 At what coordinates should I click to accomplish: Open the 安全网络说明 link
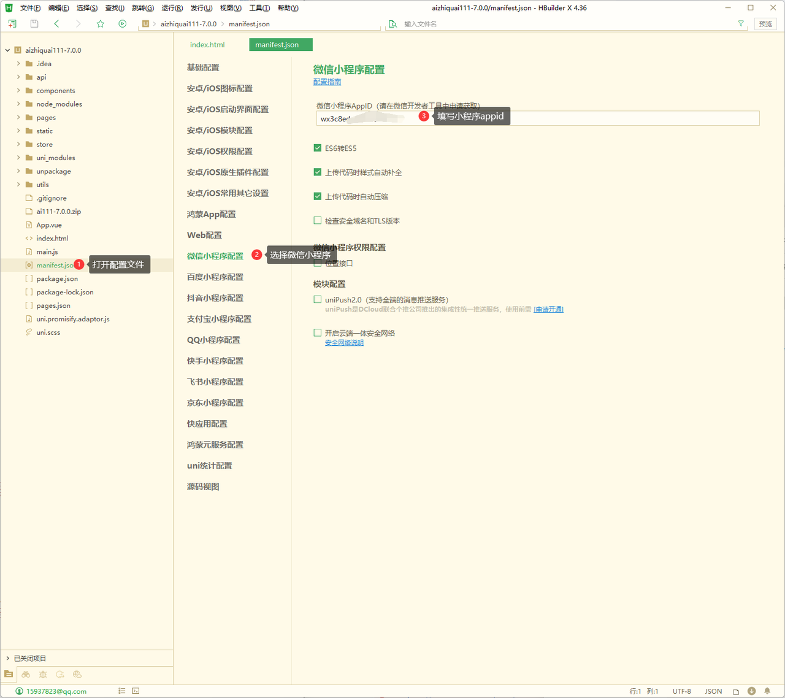[344, 343]
